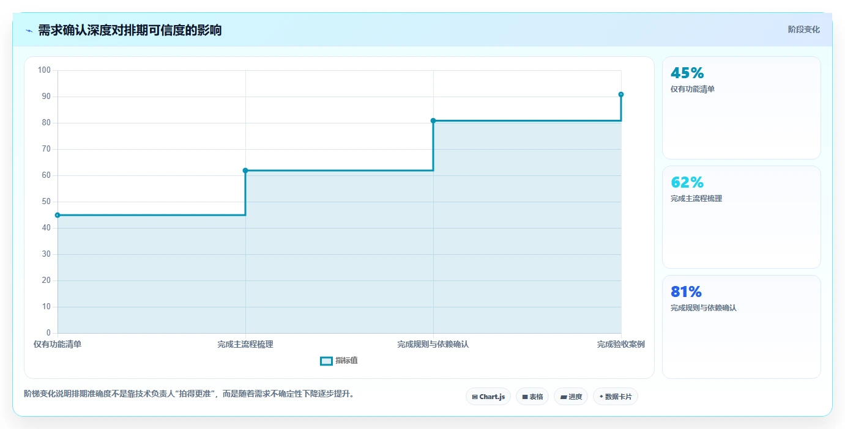Click the 完成主流程梳理 caption in the card
This screenshot has height=429, width=845.
696,199
